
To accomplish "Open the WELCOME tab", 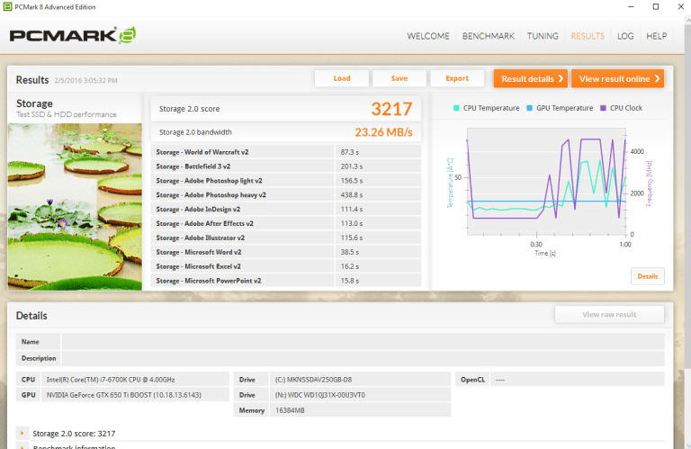I will point(428,36).
